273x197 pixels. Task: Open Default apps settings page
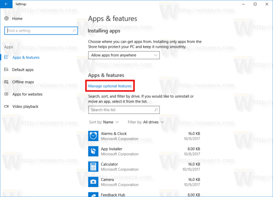[x=23, y=70]
